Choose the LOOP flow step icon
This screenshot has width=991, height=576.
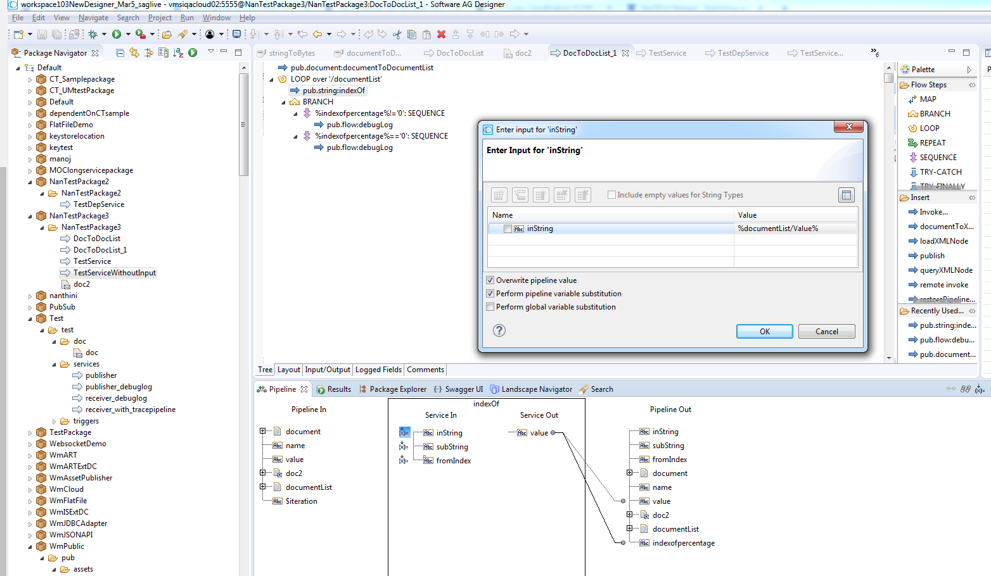pos(913,128)
